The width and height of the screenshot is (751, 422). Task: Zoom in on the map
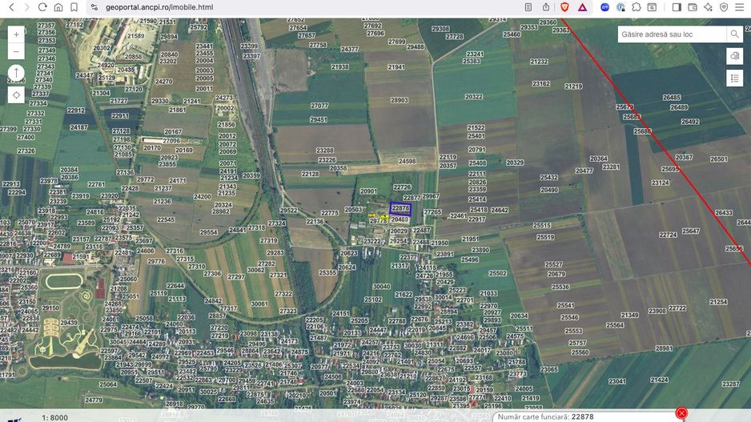[x=16, y=34]
